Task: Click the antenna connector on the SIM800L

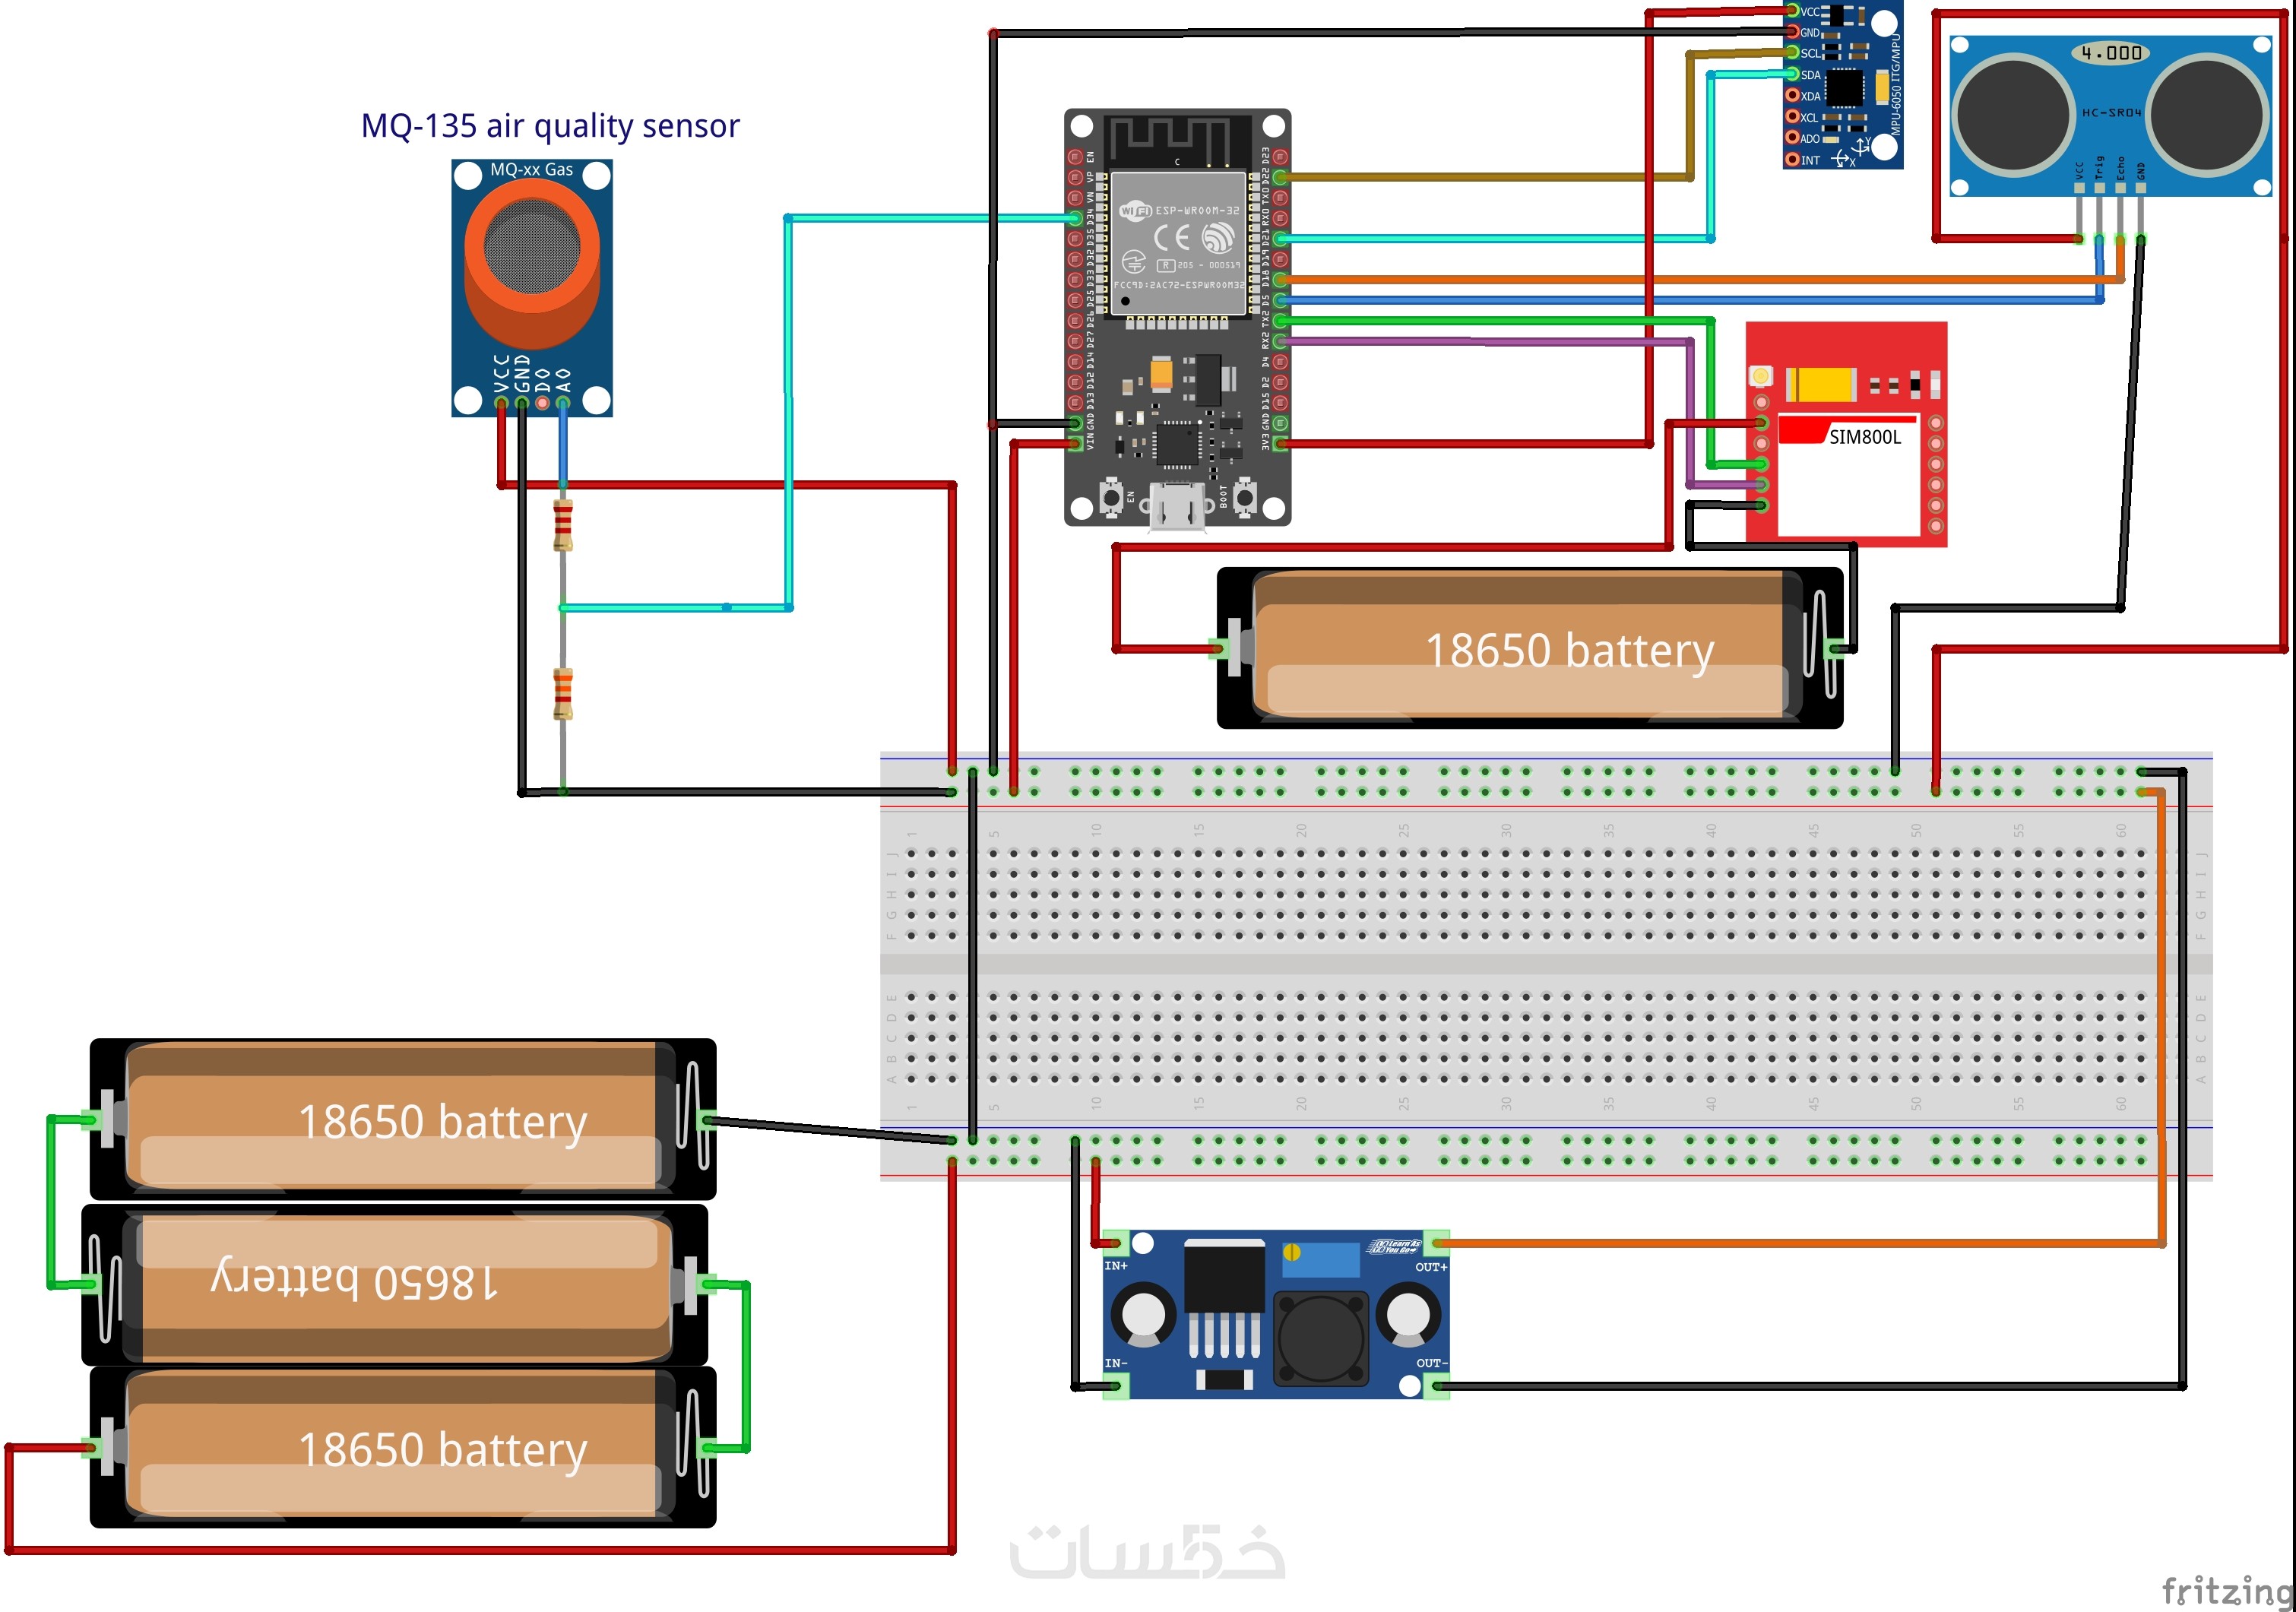Action: [1760, 376]
